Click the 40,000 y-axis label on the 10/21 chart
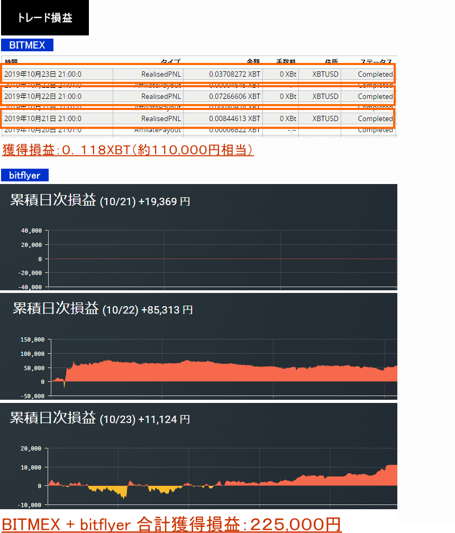 coord(31,231)
